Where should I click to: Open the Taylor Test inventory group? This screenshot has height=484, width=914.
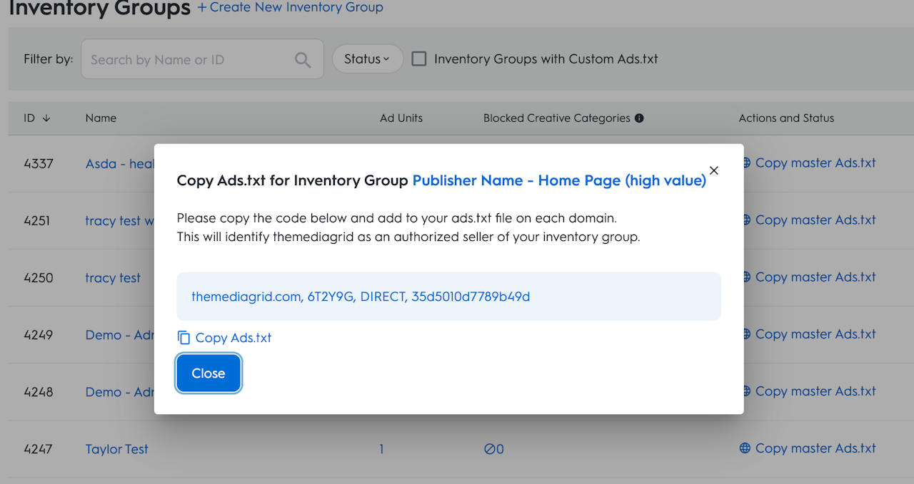[x=116, y=449]
